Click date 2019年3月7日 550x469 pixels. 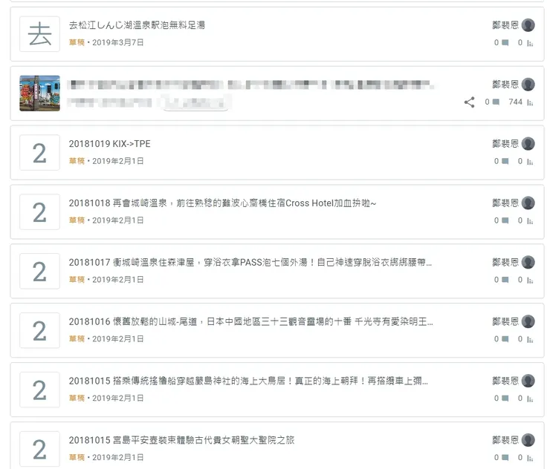[x=118, y=42]
